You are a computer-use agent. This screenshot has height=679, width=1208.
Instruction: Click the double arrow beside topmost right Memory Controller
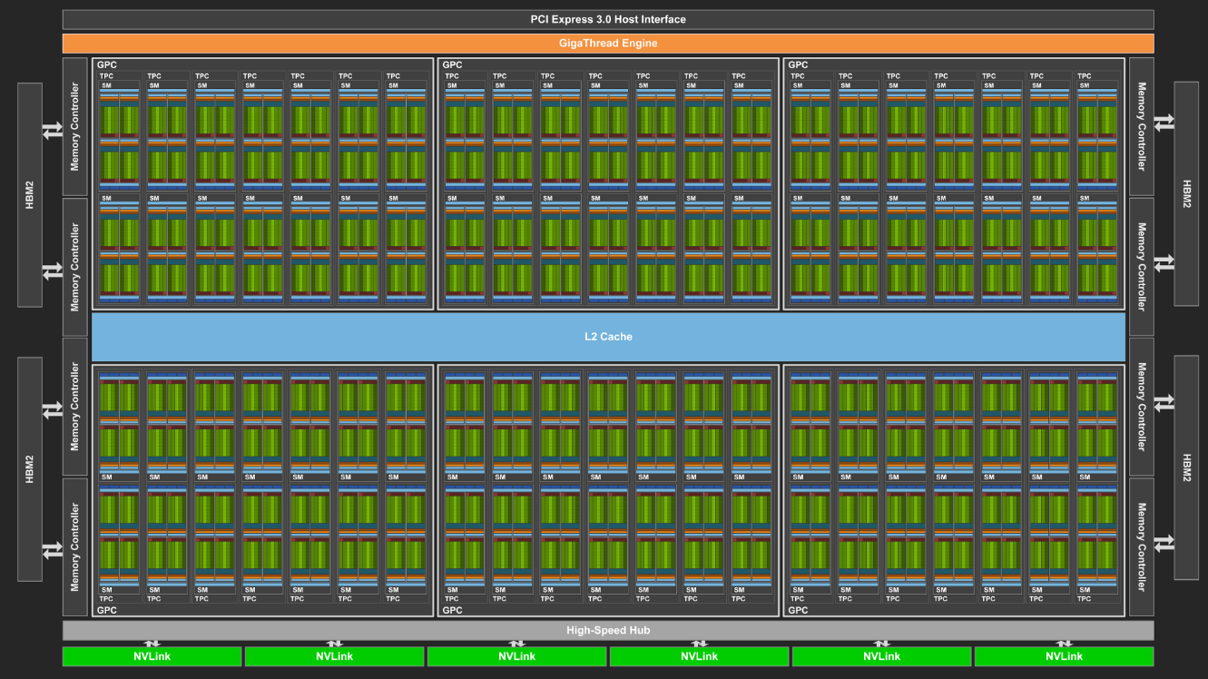(1164, 122)
